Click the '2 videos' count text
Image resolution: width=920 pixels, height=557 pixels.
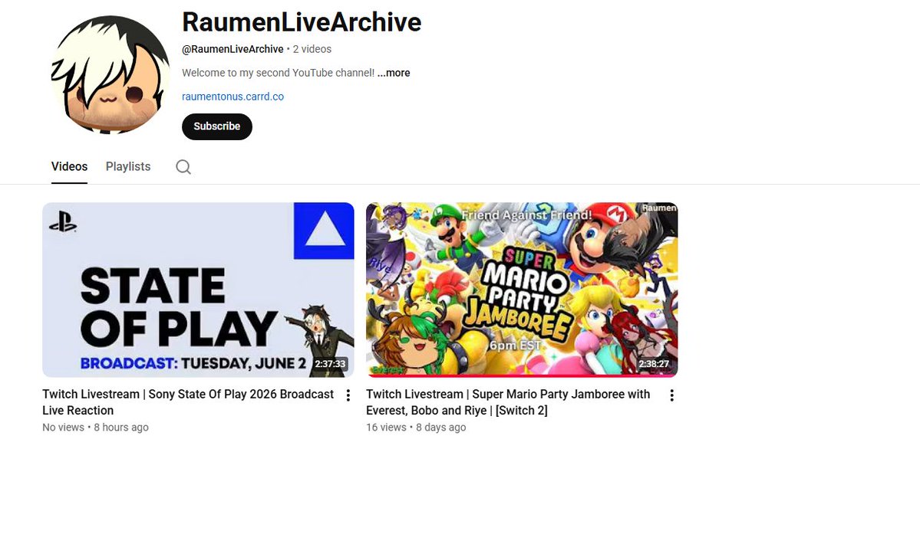(312, 49)
